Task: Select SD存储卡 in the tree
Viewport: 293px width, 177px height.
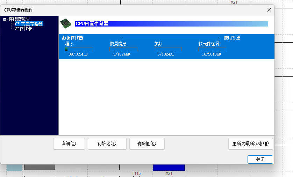Action: pos(23,29)
